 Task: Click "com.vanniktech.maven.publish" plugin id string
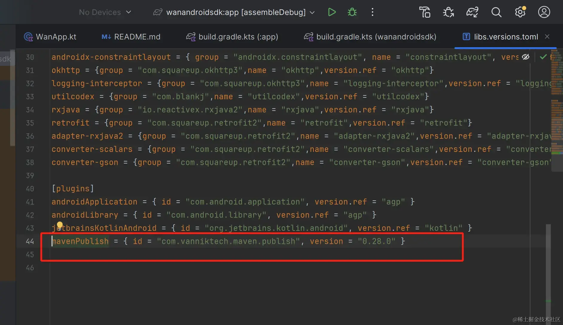tap(228, 241)
